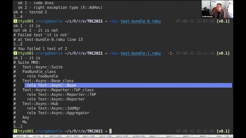246x138 pixels.
Task: Click the green prompt icon before bottom ttys001
Action: point(15,131)
